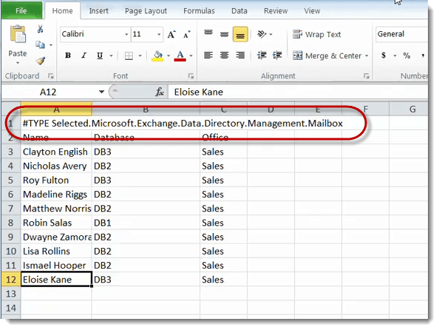Click the formula bar showing Eloise Kane
The width and height of the screenshot is (439, 330).
tap(297, 92)
